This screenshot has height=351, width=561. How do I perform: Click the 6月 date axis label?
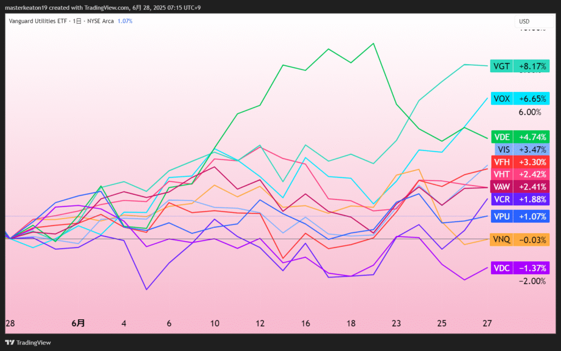coord(78,323)
